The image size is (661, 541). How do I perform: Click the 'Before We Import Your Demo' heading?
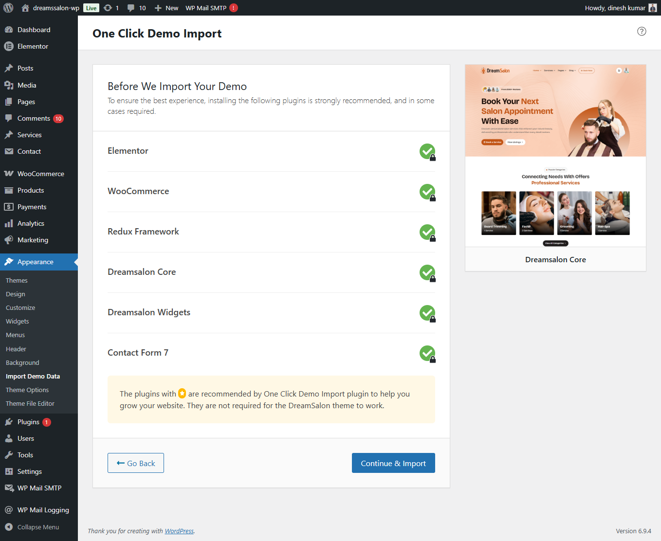(177, 86)
